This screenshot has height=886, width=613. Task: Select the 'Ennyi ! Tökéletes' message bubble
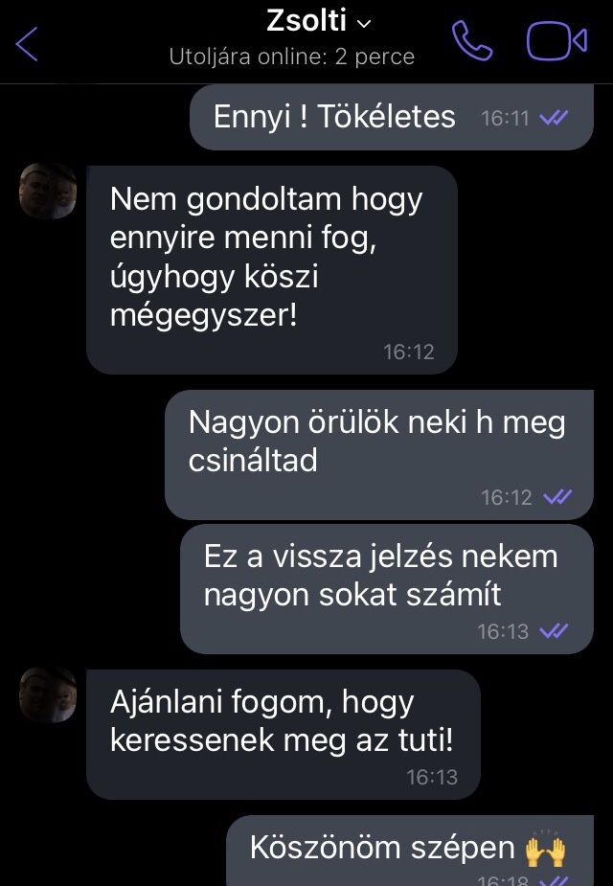pos(392,118)
